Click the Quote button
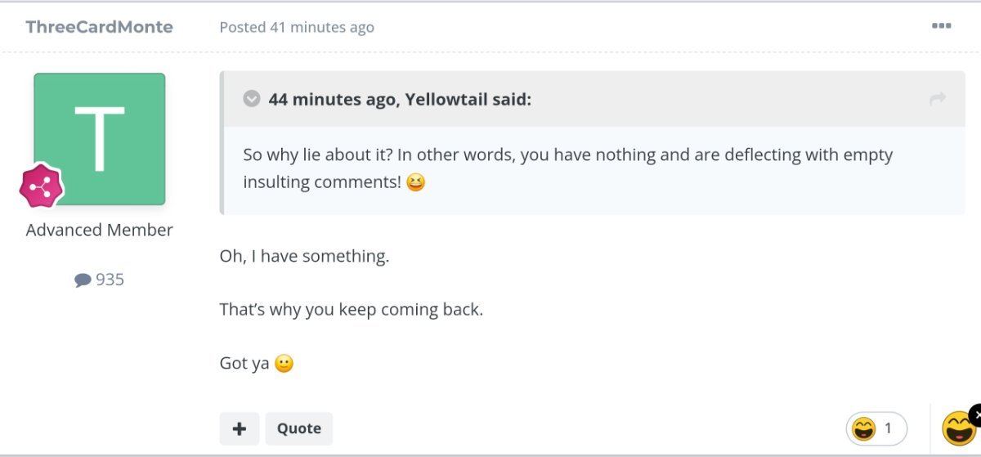 click(x=299, y=428)
